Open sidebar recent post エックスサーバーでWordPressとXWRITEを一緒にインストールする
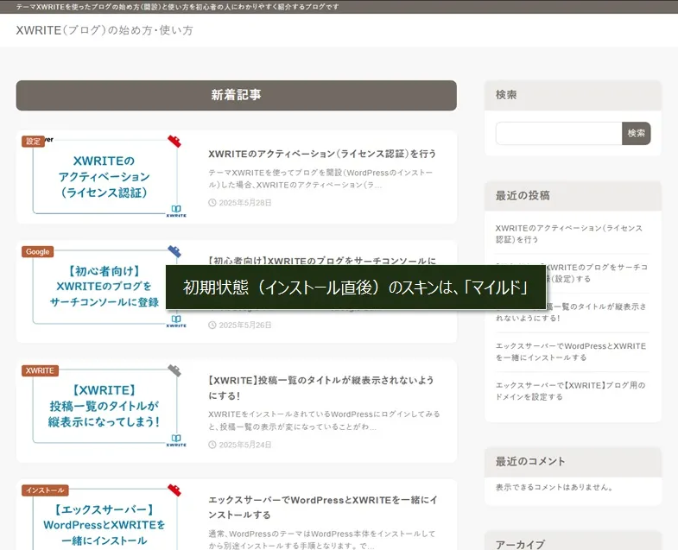Viewport: 678px width, 550px height. [571, 351]
